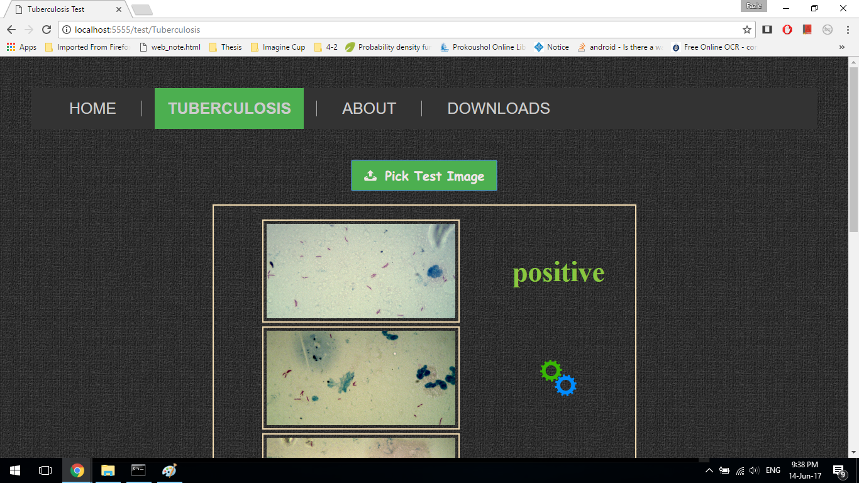Click the address bar URL field
Viewport: 859px width, 483px height.
pyautogui.click(x=402, y=30)
